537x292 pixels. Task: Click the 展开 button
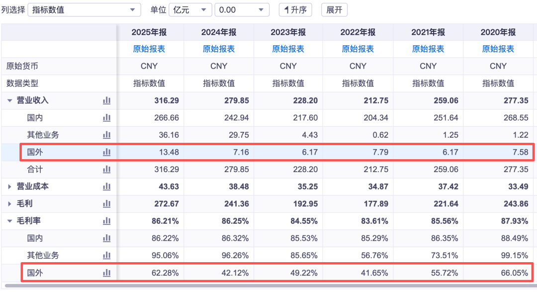[x=334, y=10]
